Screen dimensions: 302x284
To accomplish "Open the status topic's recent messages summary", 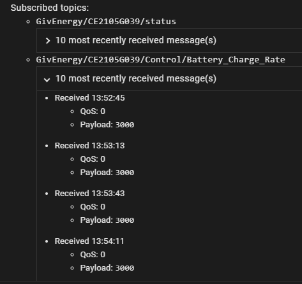I will click(136, 40).
